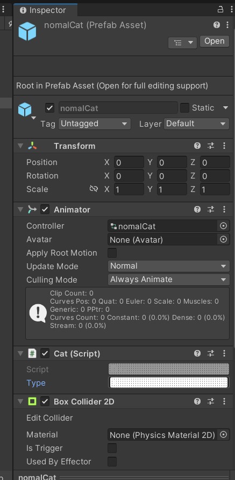Toggle the Static checkbox
The height and width of the screenshot is (480, 235).
pyautogui.click(x=184, y=108)
